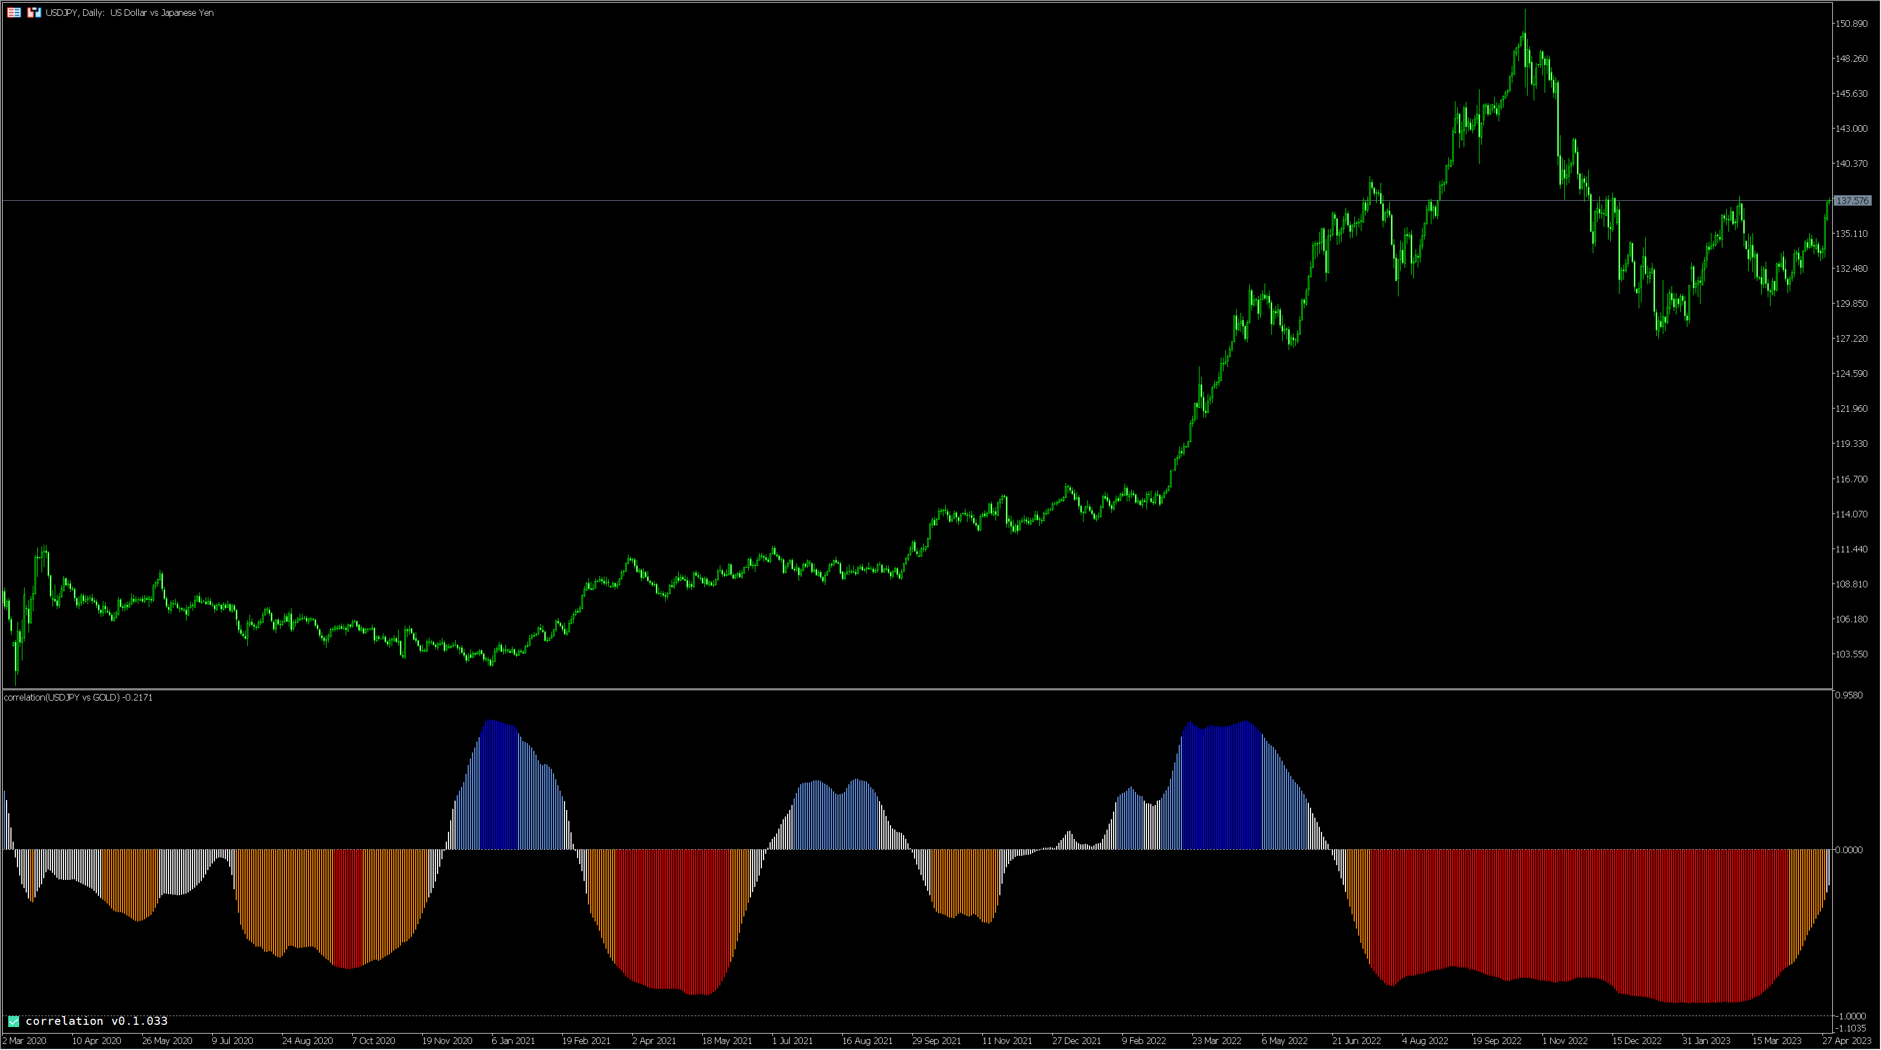
Task: Click the separator between chart and indicator
Action: (916, 689)
